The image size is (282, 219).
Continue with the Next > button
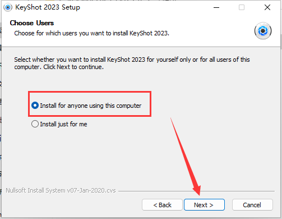[x=204, y=205]
